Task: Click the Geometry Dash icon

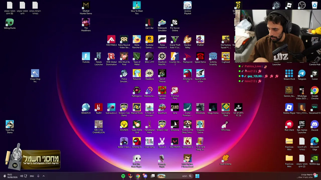Action: pos(226,110)
